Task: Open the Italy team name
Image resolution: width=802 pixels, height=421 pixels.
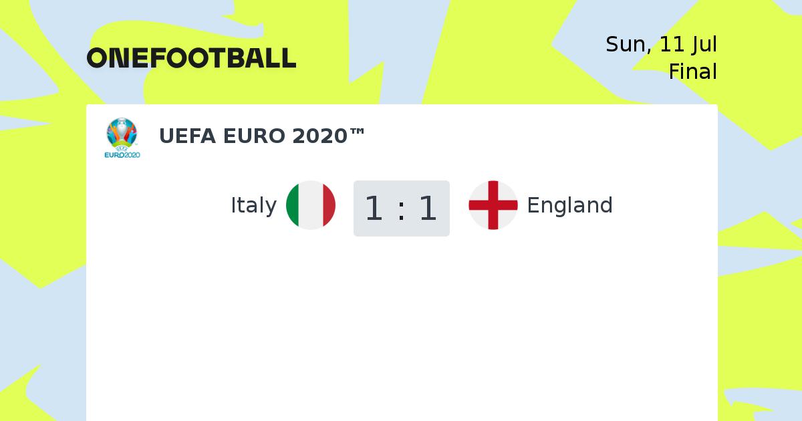Action: coord(253,205)
